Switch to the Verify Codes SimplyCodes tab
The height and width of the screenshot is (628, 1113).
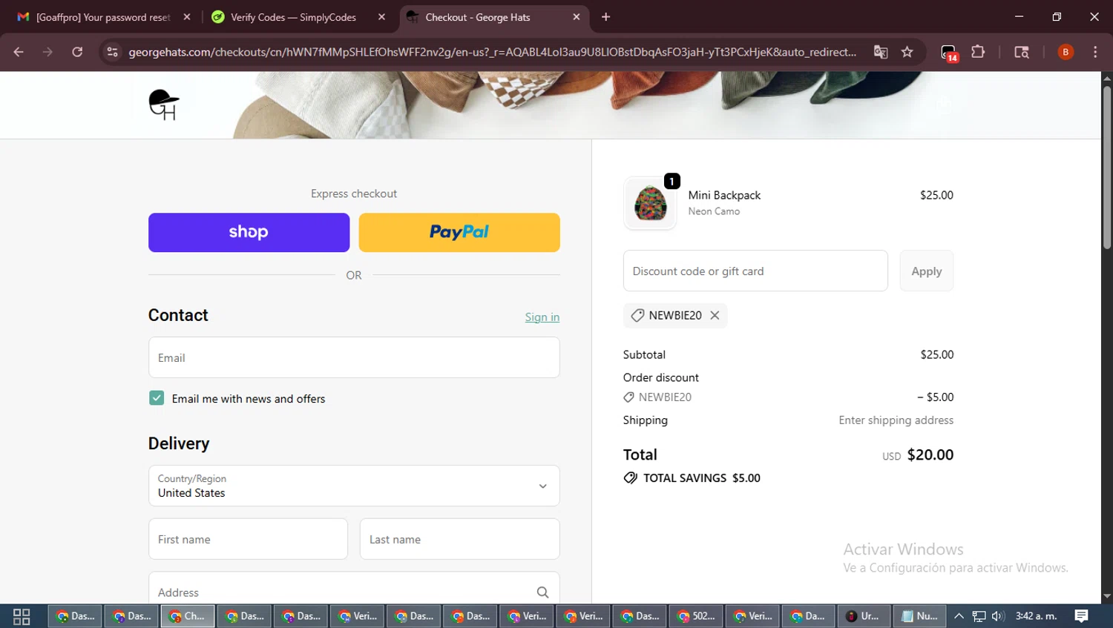pos(297,17)
